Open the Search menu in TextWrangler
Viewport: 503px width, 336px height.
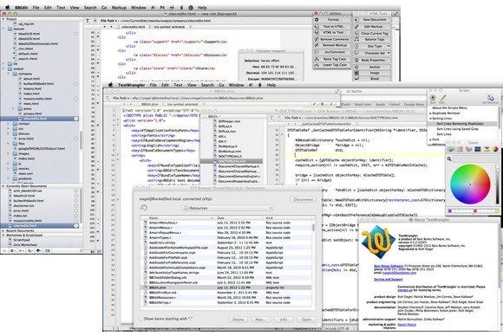tap(207, 85)
